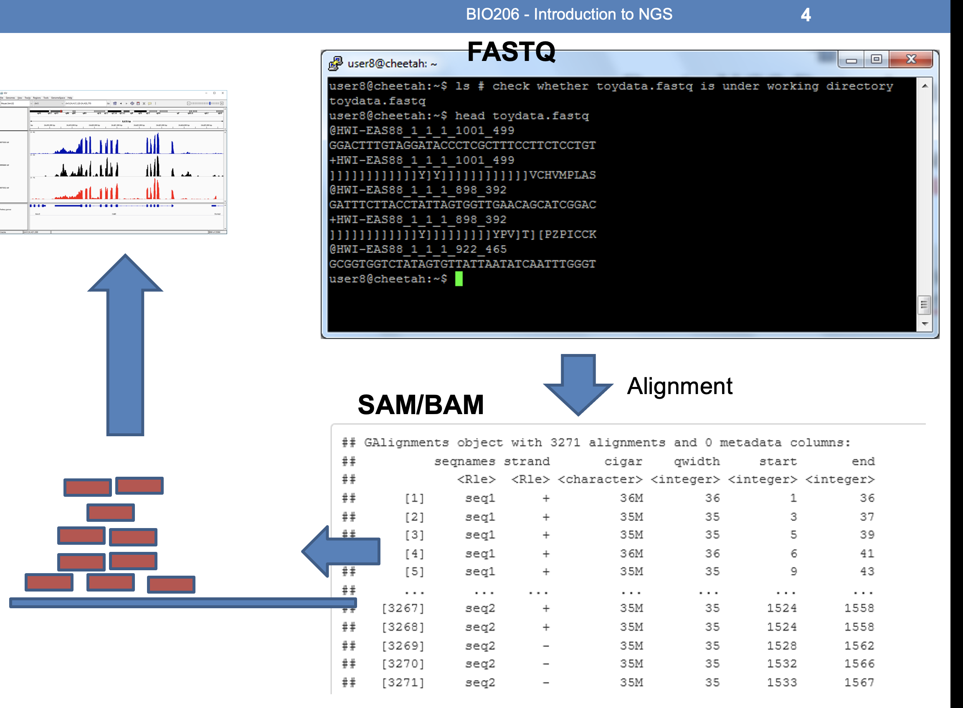The image size is (963, 708).
Task: Open the Tracks menu in IGV
Action: click(28, 98)
